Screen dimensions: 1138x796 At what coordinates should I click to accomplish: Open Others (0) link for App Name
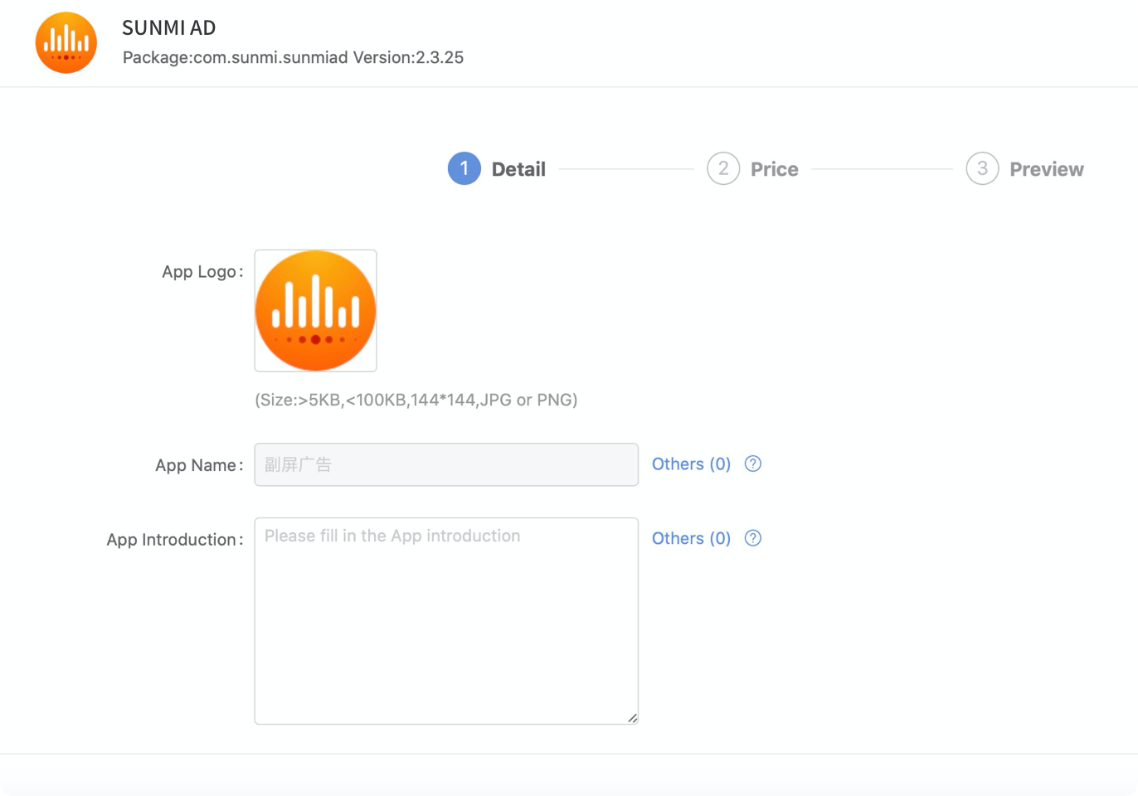(691, 464)
